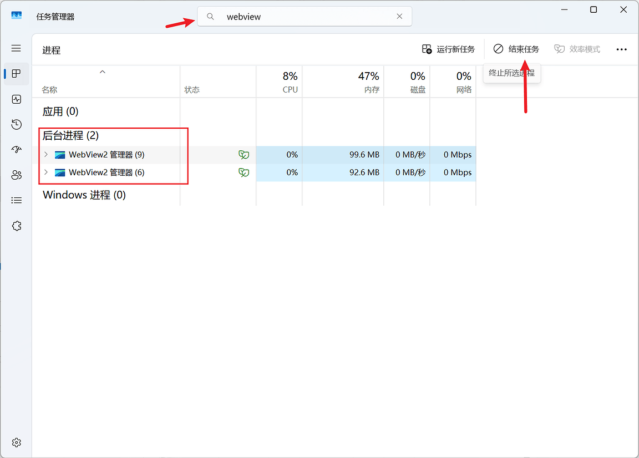Open the Processes page in sidebar
639x458 pixels.
pyautogui.click(x=16, y=74)
